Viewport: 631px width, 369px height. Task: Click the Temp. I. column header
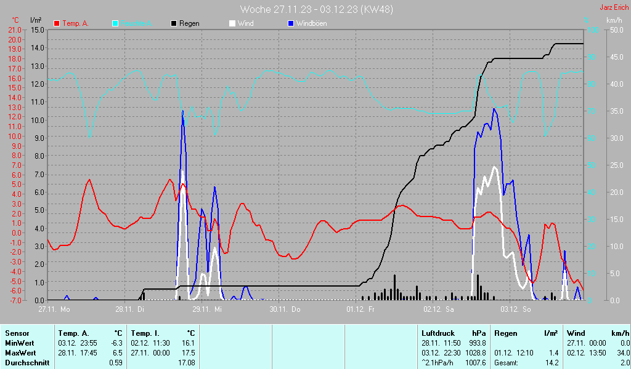pyautogui.click(x=145, y=333)
